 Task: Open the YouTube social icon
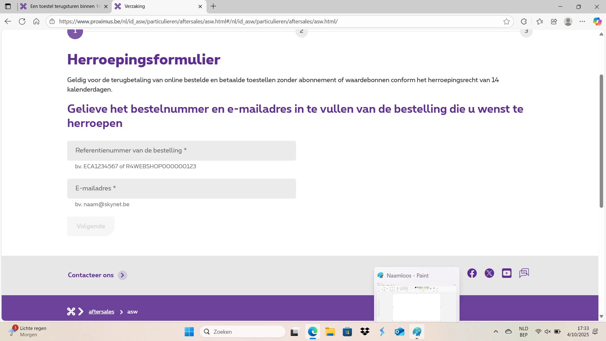pos(507,273)
